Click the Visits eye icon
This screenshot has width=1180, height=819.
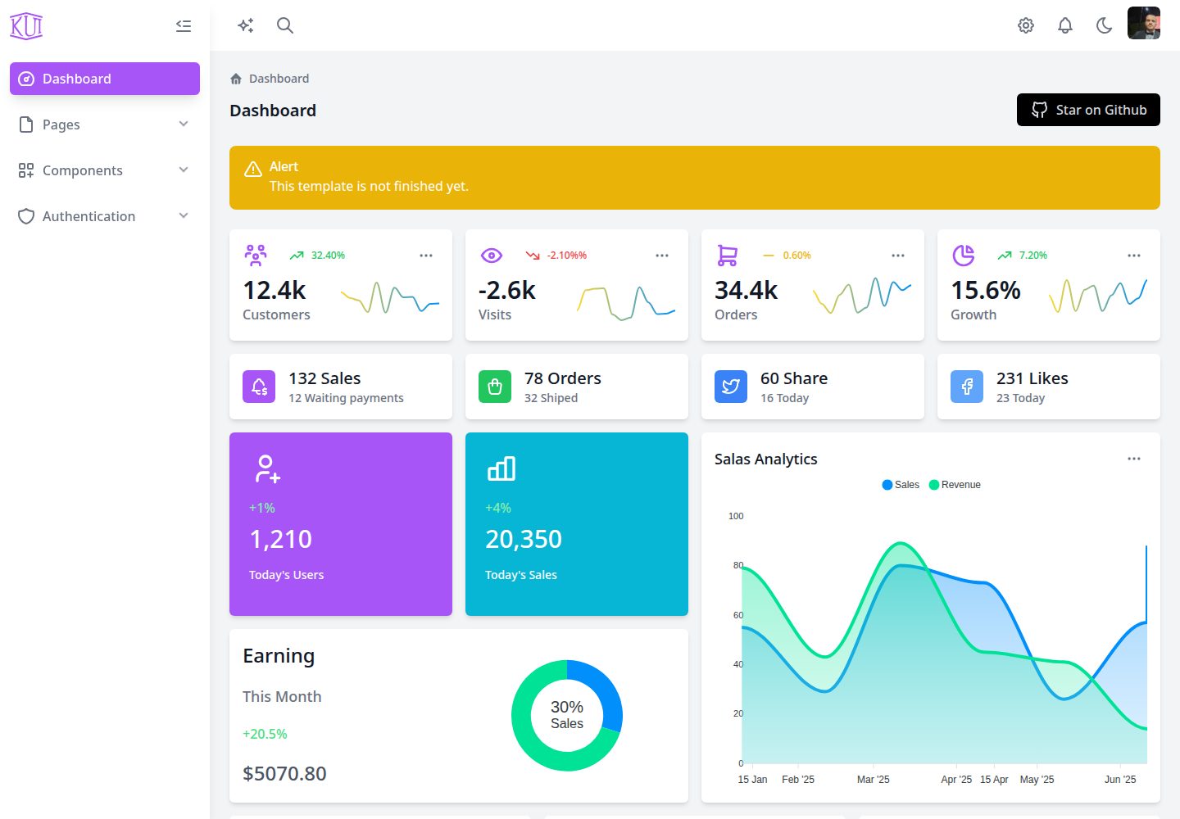tap(492, 256)
